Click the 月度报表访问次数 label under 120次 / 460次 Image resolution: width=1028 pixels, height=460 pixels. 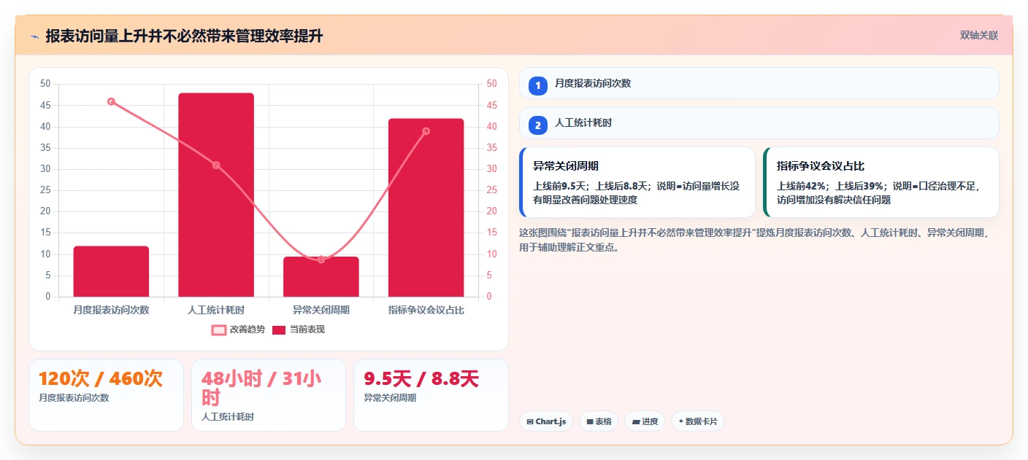click(x=74, y=398)
